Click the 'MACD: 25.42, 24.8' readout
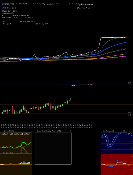Image resolution: width=133 pixels, height=175 pixels. (9, 17)
